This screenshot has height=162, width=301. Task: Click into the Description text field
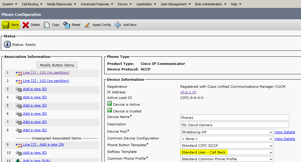click(x=234, y=125)
